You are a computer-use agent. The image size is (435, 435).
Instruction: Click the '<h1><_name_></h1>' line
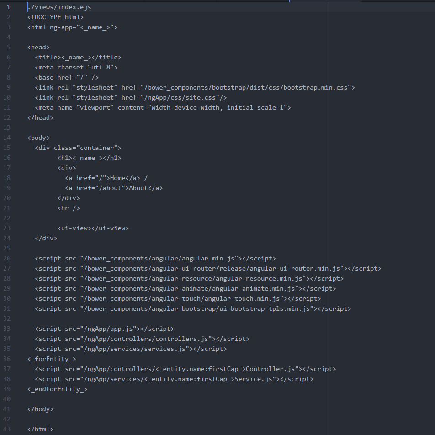click(90, 158)
